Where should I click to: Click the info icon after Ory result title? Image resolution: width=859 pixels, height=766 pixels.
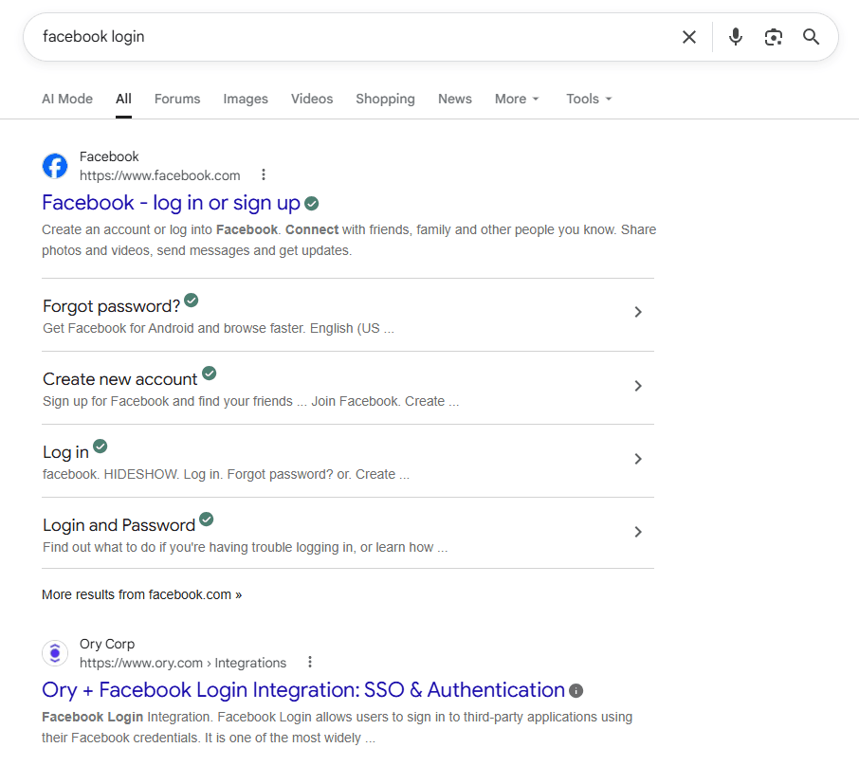point(576,690)
